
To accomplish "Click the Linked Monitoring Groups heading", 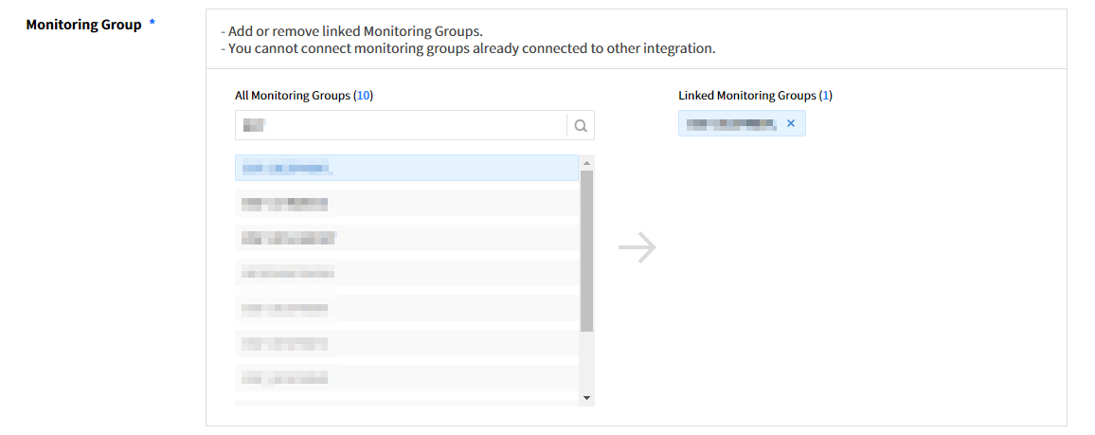I will pos(746,96).
